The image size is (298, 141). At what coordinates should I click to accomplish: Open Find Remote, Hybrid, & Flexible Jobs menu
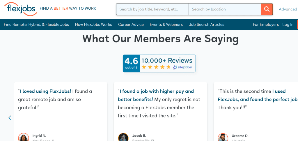(36, 24)
